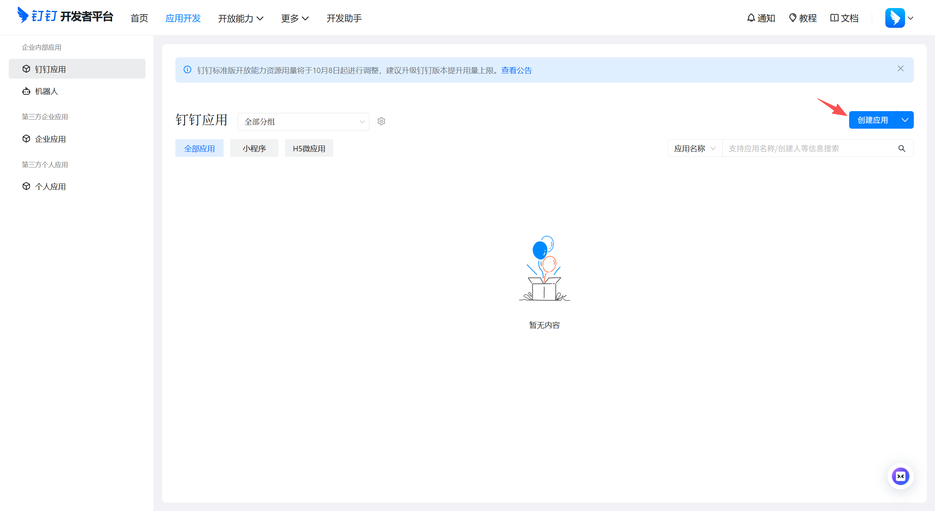
Task: Expand the 开放能力 dropdown menu
Action: (x=240, y=18)
